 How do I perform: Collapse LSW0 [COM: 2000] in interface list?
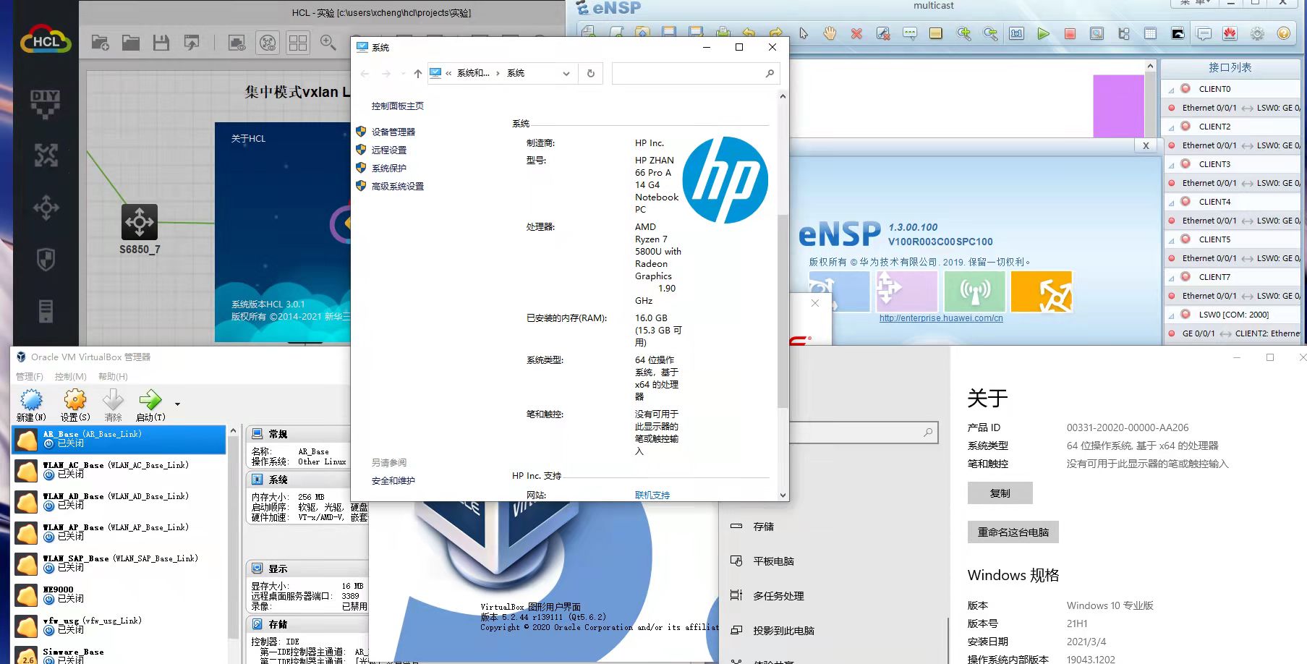[x=1171, y=316]
